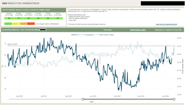Image resolution: width=185 pixels, height=105 pixels.
Task: Click the right handle of date range slider
Action: [174, 99]
